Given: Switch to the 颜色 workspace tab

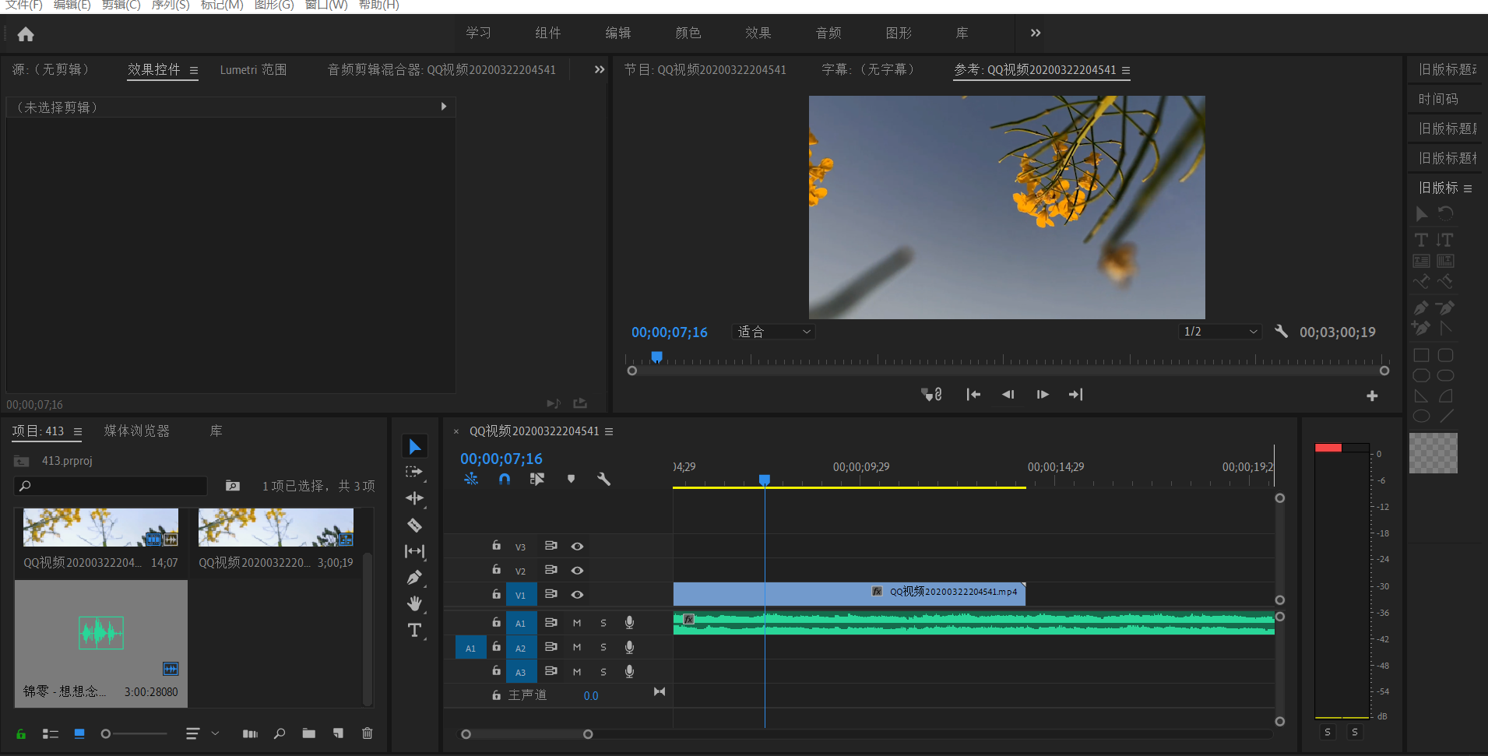Looking at the screenshot, I should 688,33.
